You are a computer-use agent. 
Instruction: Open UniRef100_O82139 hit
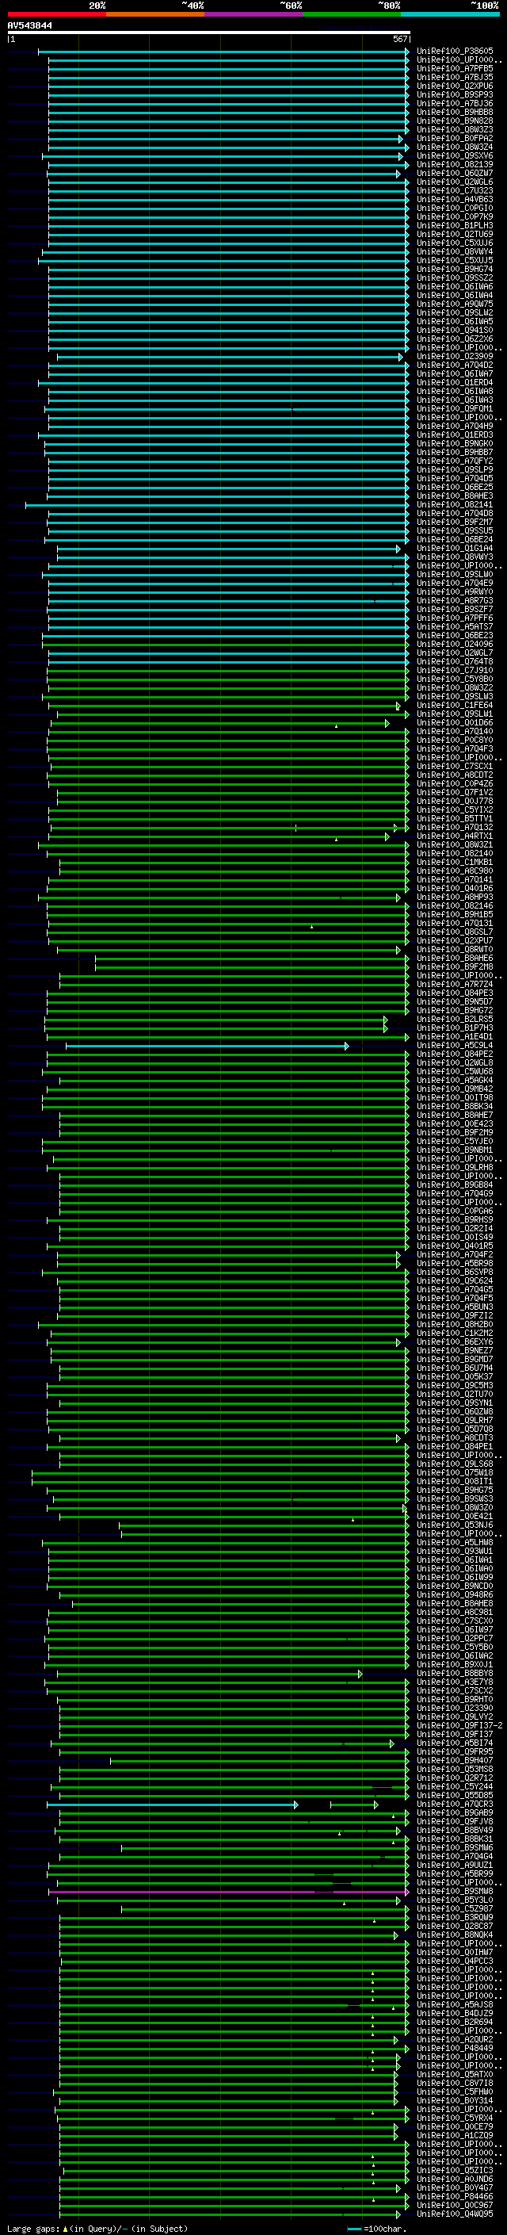pyautogui.click(x=454, y=164)
